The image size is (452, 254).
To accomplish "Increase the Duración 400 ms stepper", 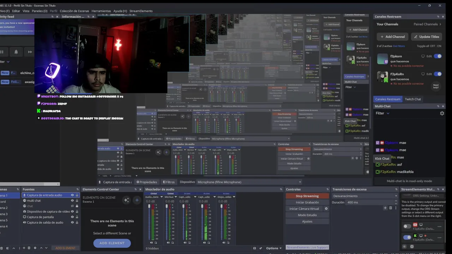I will pos(396,201).
